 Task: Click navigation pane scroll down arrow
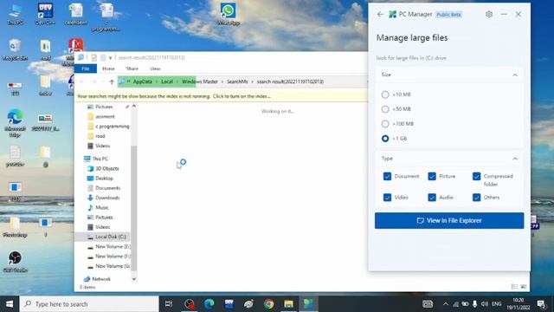click(x=134, y=279)
